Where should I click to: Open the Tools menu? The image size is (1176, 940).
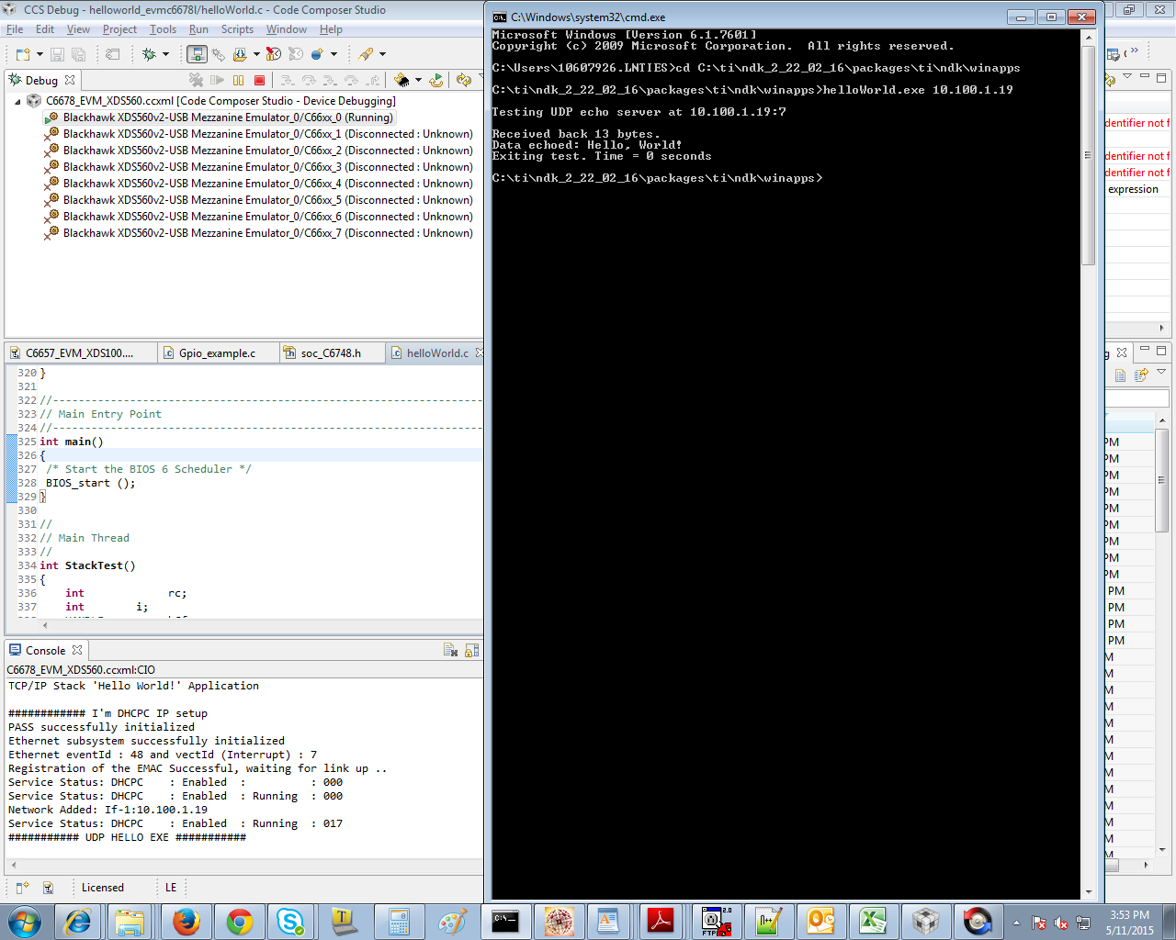pos(163,29)
